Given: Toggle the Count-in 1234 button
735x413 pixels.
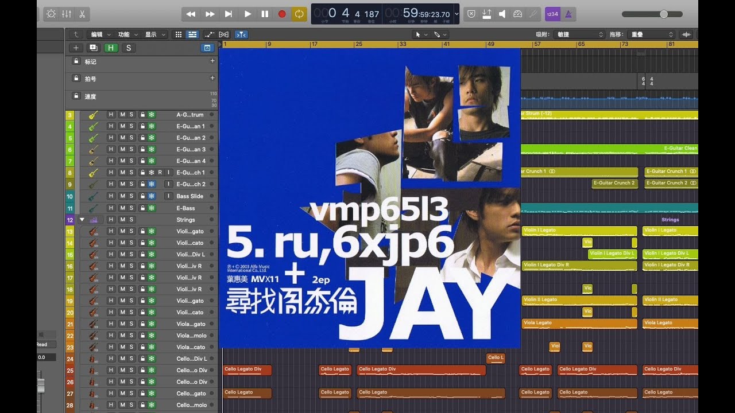Looking at the screenshot, I should point(552,14).
